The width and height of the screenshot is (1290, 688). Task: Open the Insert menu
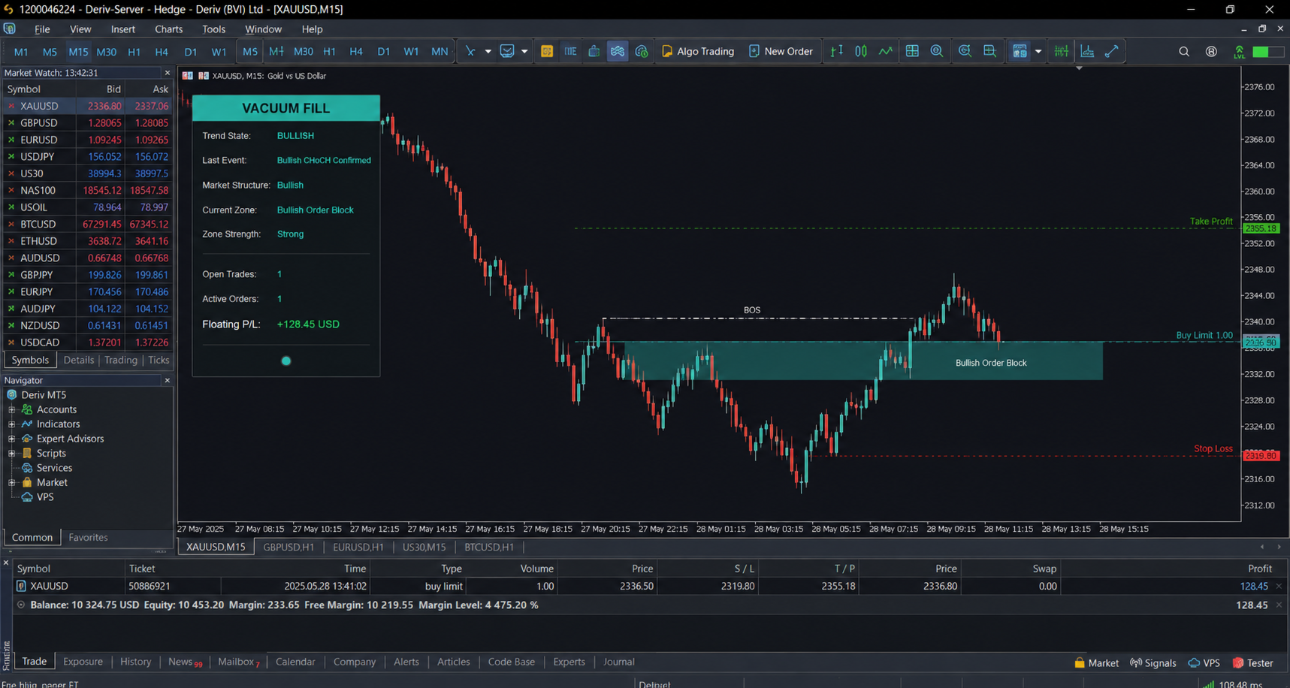(123, 29)
